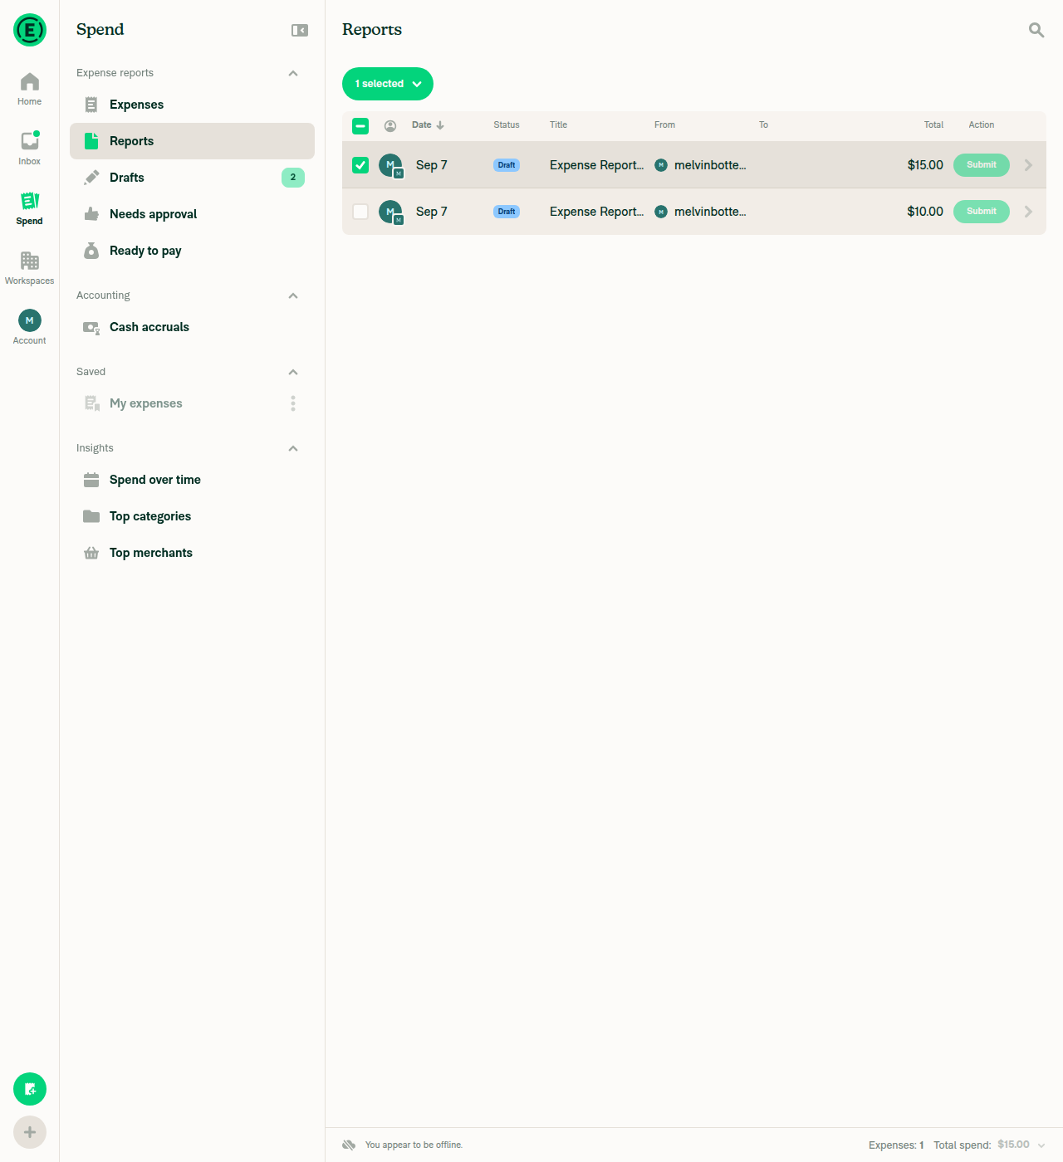
Task: Collapse the Accounting section
Action: [293, 295]
